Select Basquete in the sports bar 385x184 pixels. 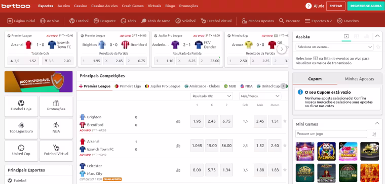(104, 21)
